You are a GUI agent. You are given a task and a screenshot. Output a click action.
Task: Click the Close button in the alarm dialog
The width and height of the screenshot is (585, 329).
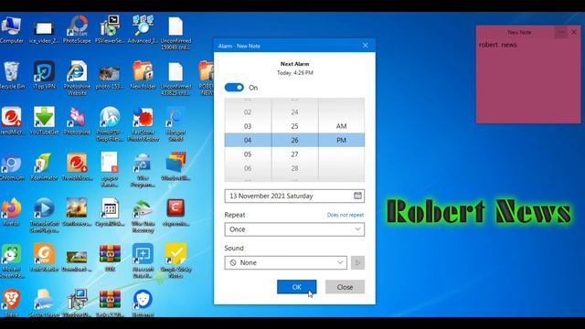tap(345, 287)
